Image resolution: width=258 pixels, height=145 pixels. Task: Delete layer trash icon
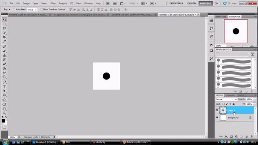coord(252,137)
